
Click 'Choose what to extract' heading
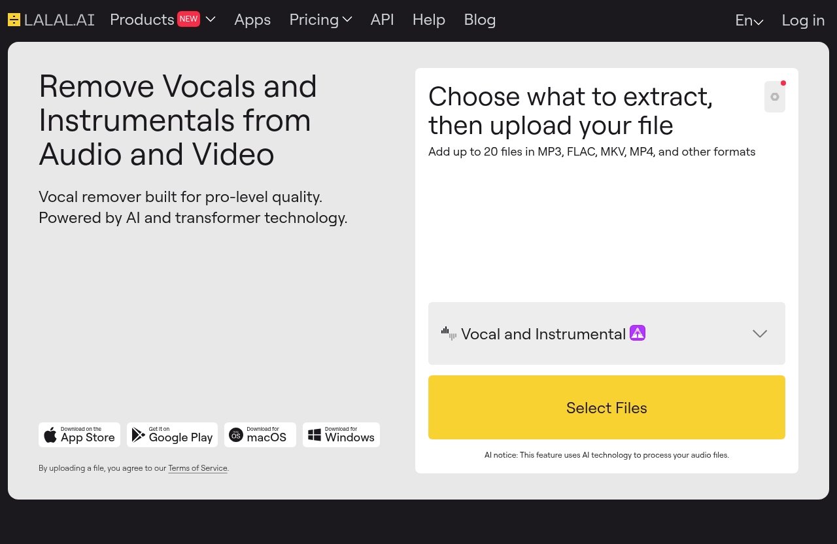tap(570, 110)
